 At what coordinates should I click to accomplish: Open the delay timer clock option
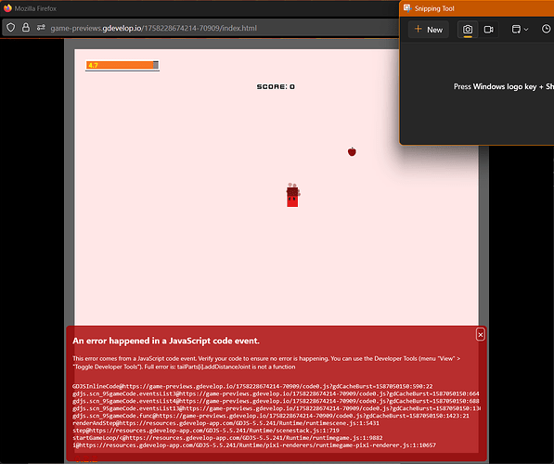click(546, 29)
